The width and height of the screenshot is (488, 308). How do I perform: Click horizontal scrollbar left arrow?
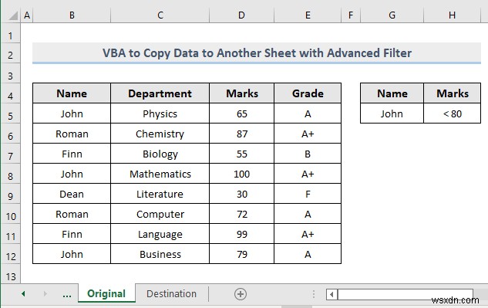tap(332, 294)
